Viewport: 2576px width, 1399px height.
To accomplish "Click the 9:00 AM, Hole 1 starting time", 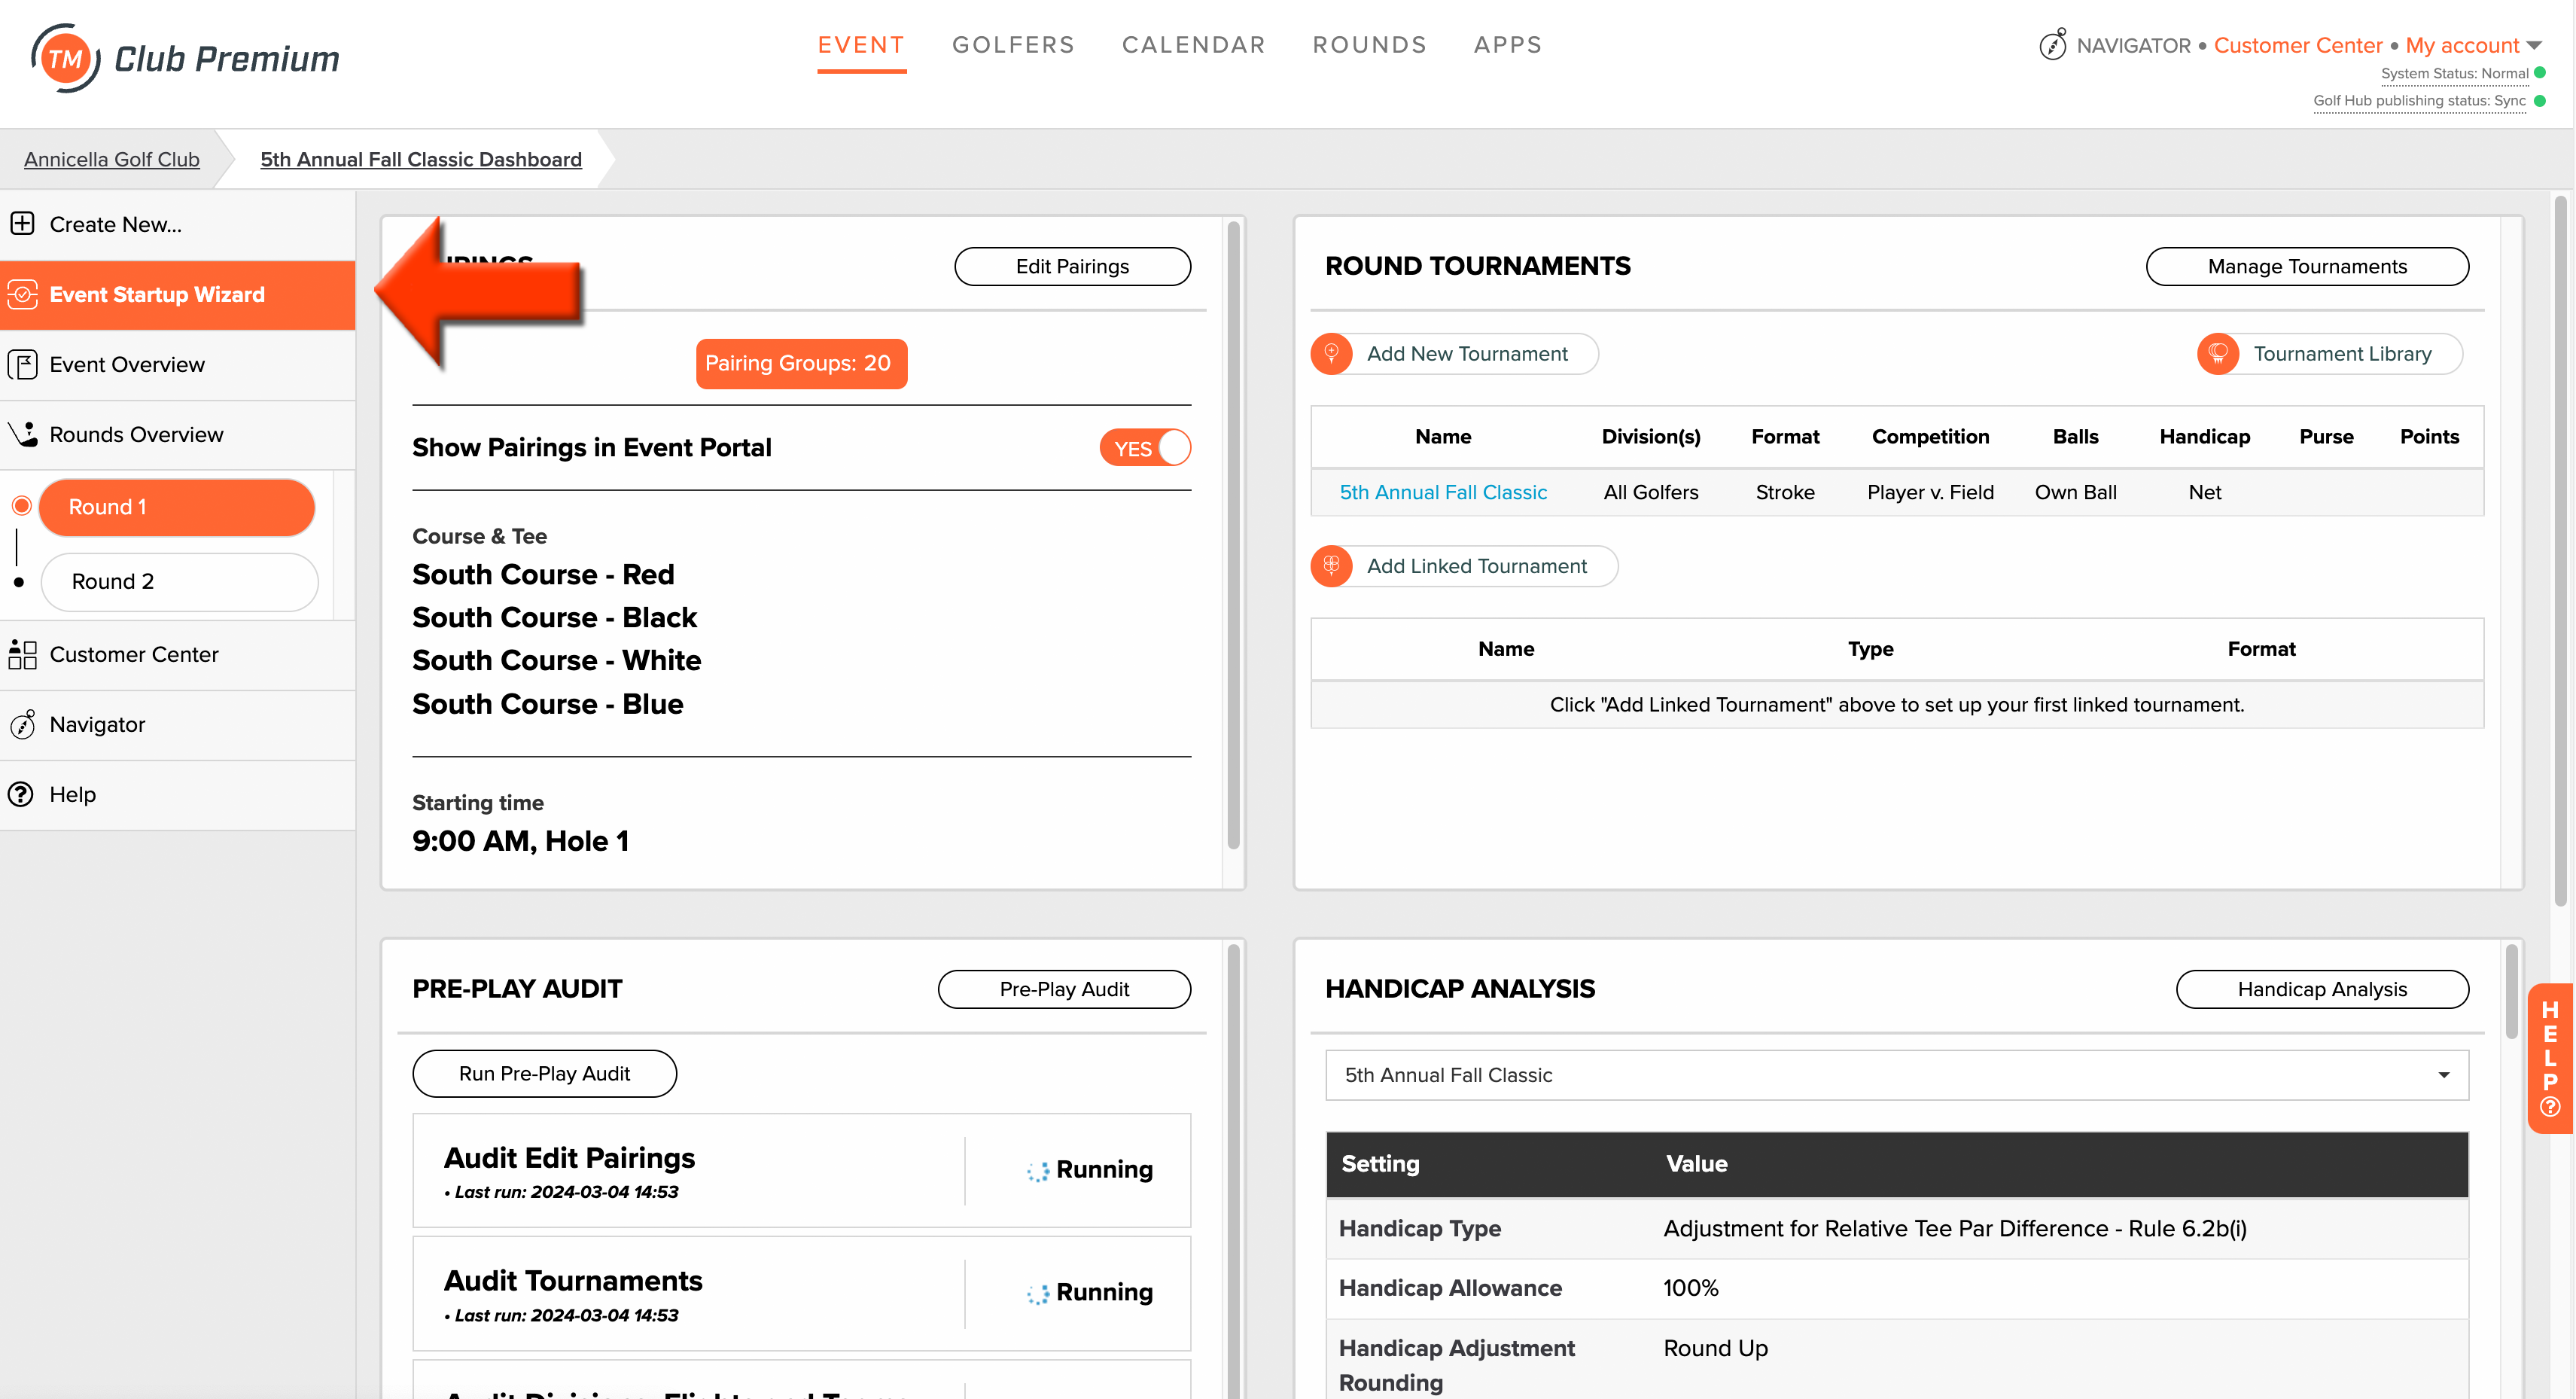I will point(520,841).
